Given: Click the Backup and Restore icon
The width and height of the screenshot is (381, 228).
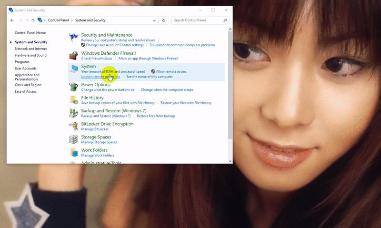Looking at the screenshot, I should click(73, 113).
